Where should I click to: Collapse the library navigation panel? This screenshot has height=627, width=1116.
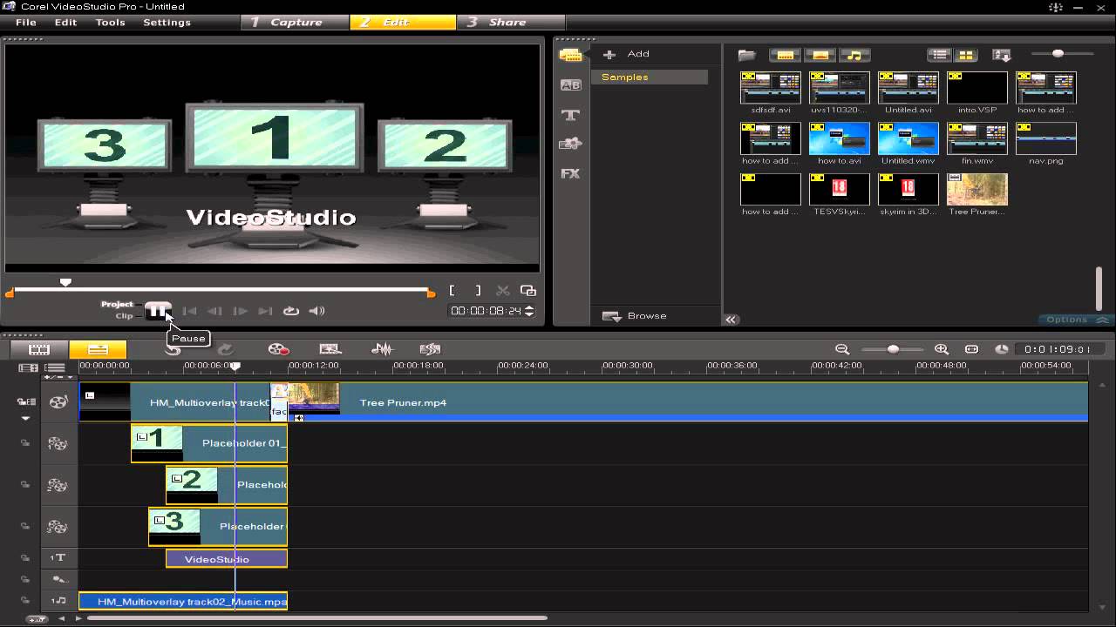731,320
